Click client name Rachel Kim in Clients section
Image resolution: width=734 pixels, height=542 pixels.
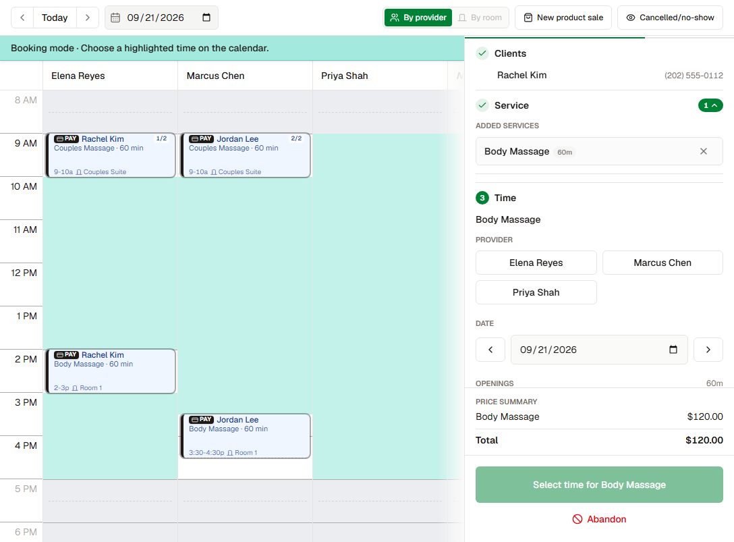522,76
